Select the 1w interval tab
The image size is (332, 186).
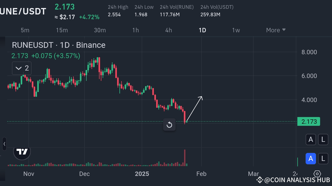pyautogui.click(x=236, y=30)
